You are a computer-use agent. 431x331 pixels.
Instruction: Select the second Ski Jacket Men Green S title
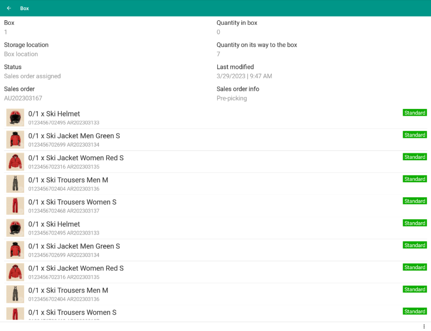pyautogui.click(x=74, y=246)
